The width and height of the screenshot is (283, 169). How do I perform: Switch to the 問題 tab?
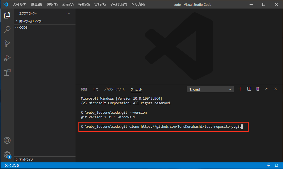pos(84,89)
